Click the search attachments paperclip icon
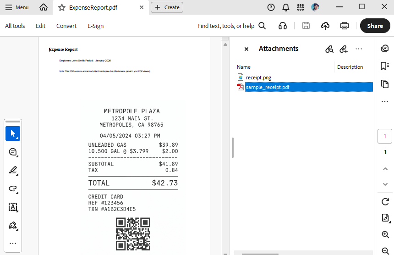Image resolution: width=394 pixels, height=255 pixels. point(329,49)
